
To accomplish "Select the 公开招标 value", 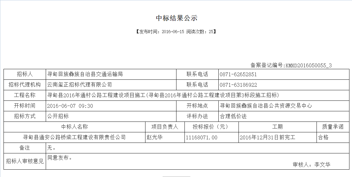I will (x=58, y=116).
